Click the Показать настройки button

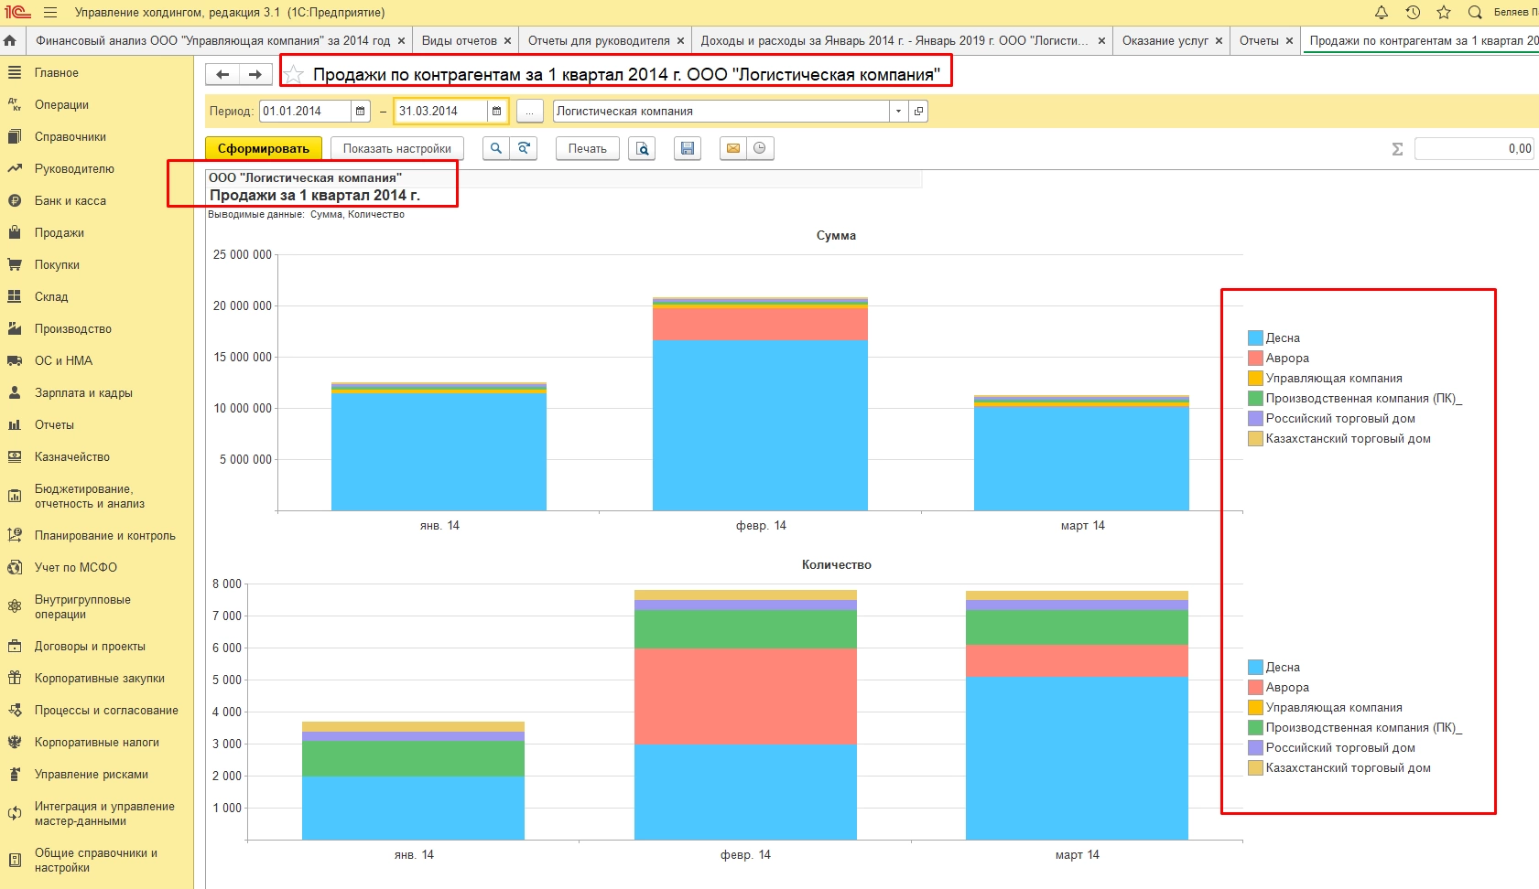[396, 148]
